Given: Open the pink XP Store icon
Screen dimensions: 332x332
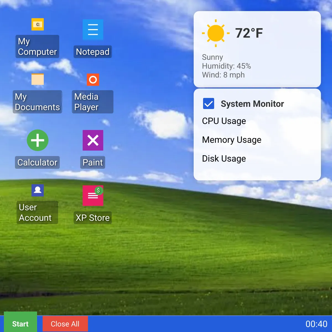Looking at the screenshot, I should click(93, 196).
